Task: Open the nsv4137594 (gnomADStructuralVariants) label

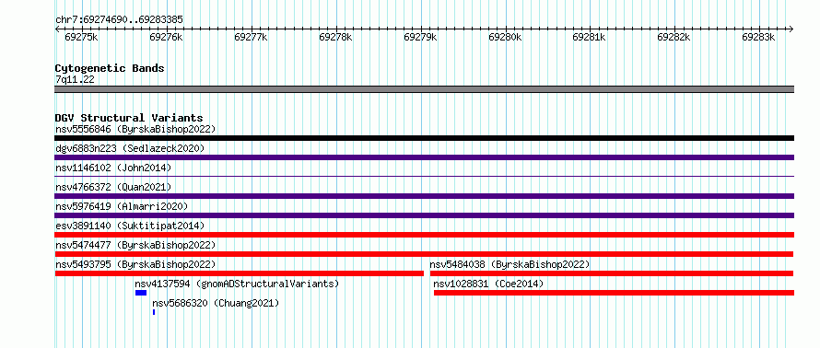Action: tap(237, 284)
